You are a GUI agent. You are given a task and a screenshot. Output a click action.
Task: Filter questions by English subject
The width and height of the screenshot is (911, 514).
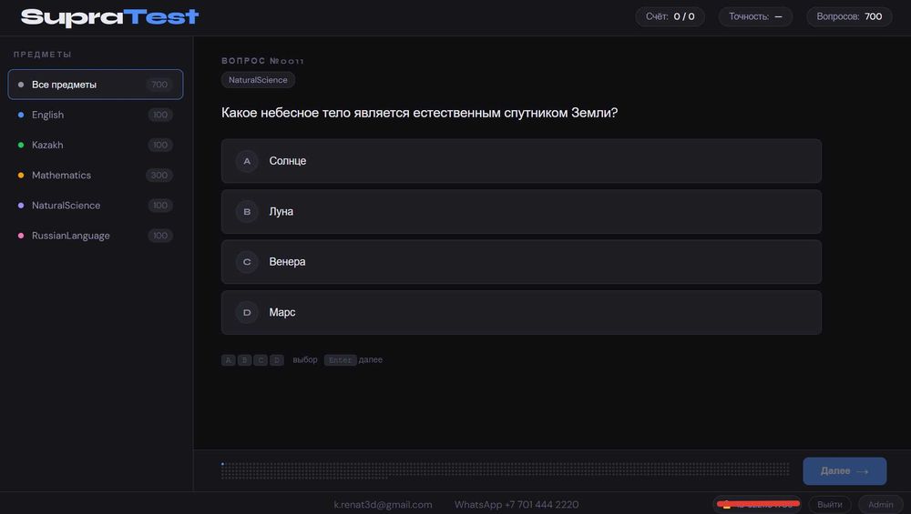(96, 115)
